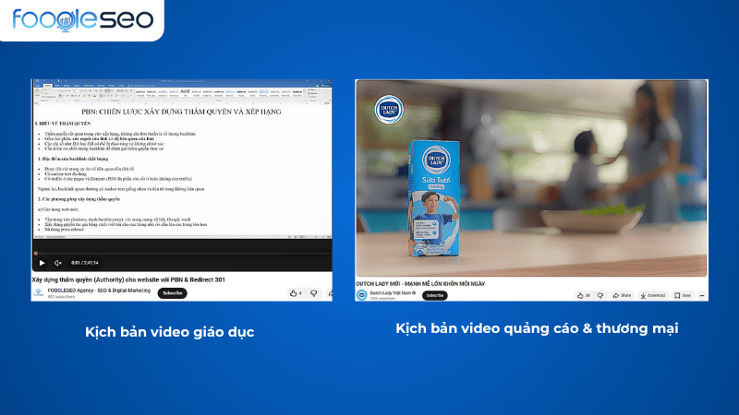This screenshot has width=739, height=415.
Task: Click the 0:01 / 2:41:14 timestamp
Action: [x=84, y=263]
